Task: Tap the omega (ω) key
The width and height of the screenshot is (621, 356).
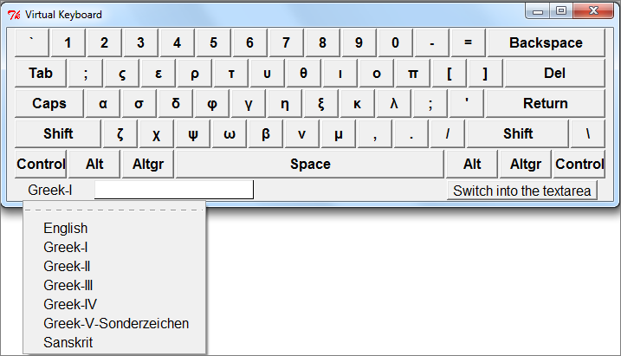Action: (x=230, y=134)
